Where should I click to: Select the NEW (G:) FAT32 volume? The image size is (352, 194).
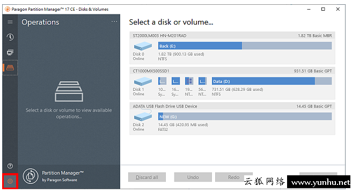245,117
